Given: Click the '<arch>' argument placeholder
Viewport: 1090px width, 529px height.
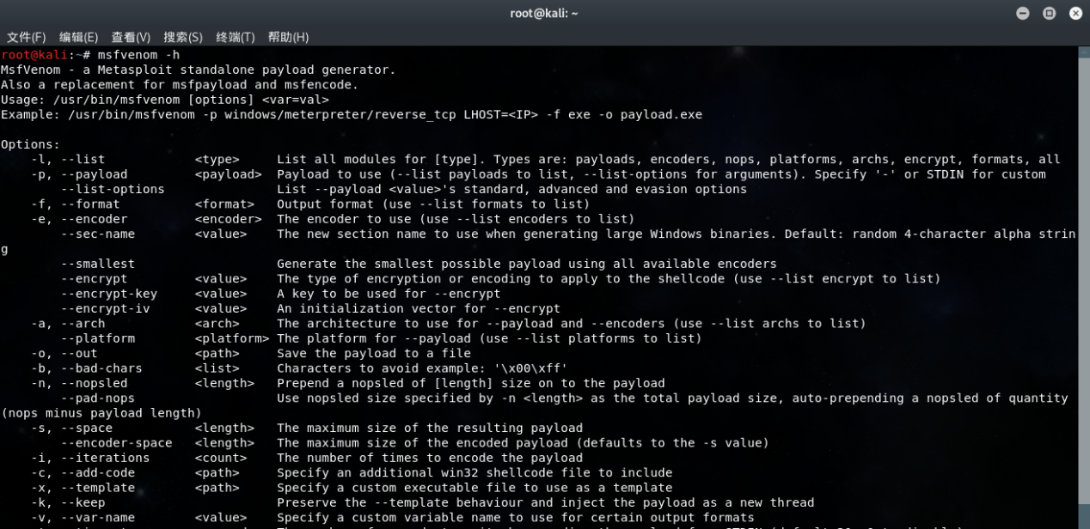Looking at the screenshot, I should [x=217, y=324].
